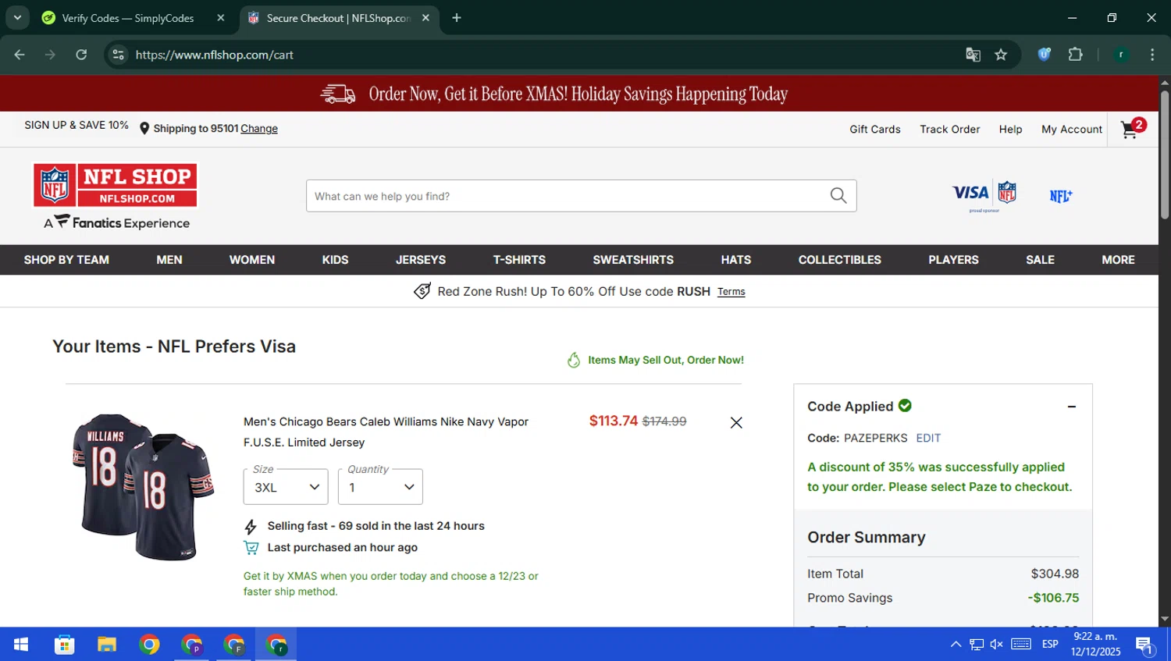Click the Change shipping location link
The height and width of the screenshot is (661, 1171).
(x=259, y=129)
